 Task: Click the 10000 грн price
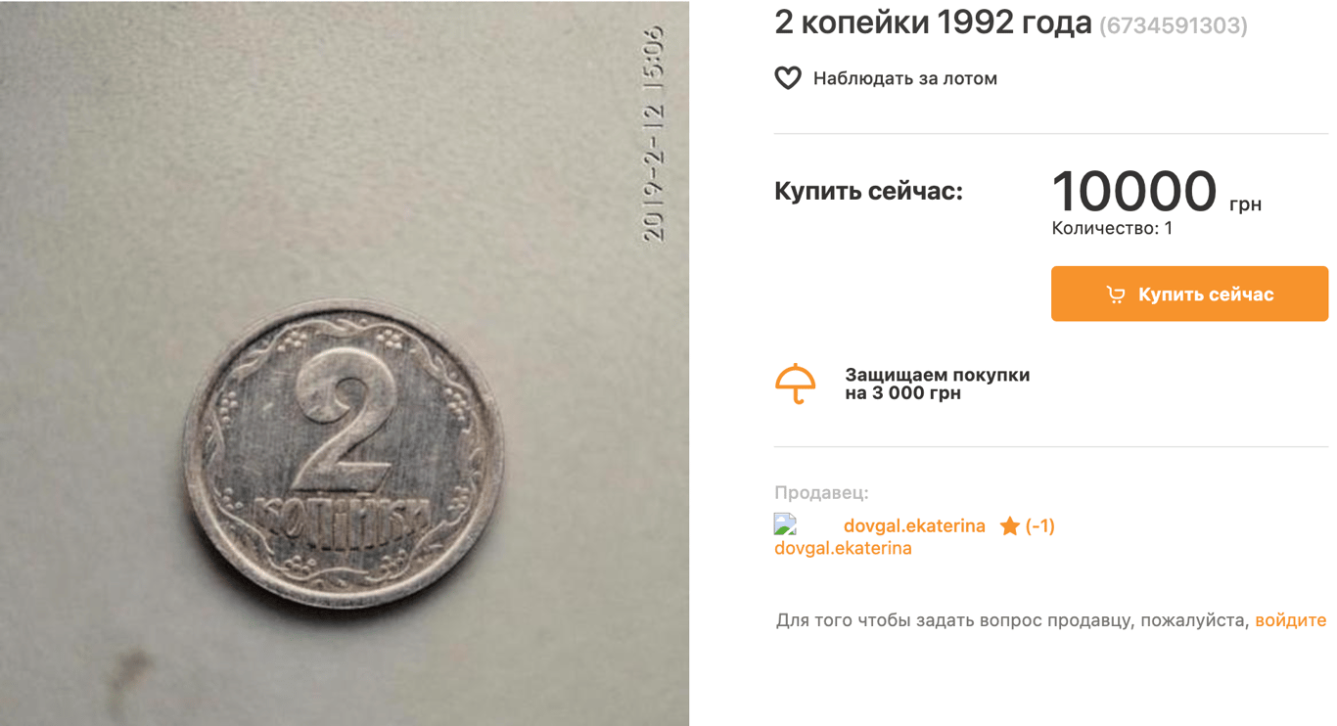pos(1156,191)
